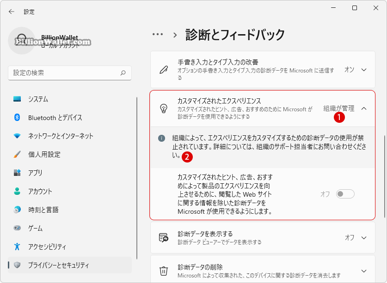Image resolution: width=387 pixels, height=283 pixels.
Task: Open ゲーム settings page
Action: [x=70, y=228]
